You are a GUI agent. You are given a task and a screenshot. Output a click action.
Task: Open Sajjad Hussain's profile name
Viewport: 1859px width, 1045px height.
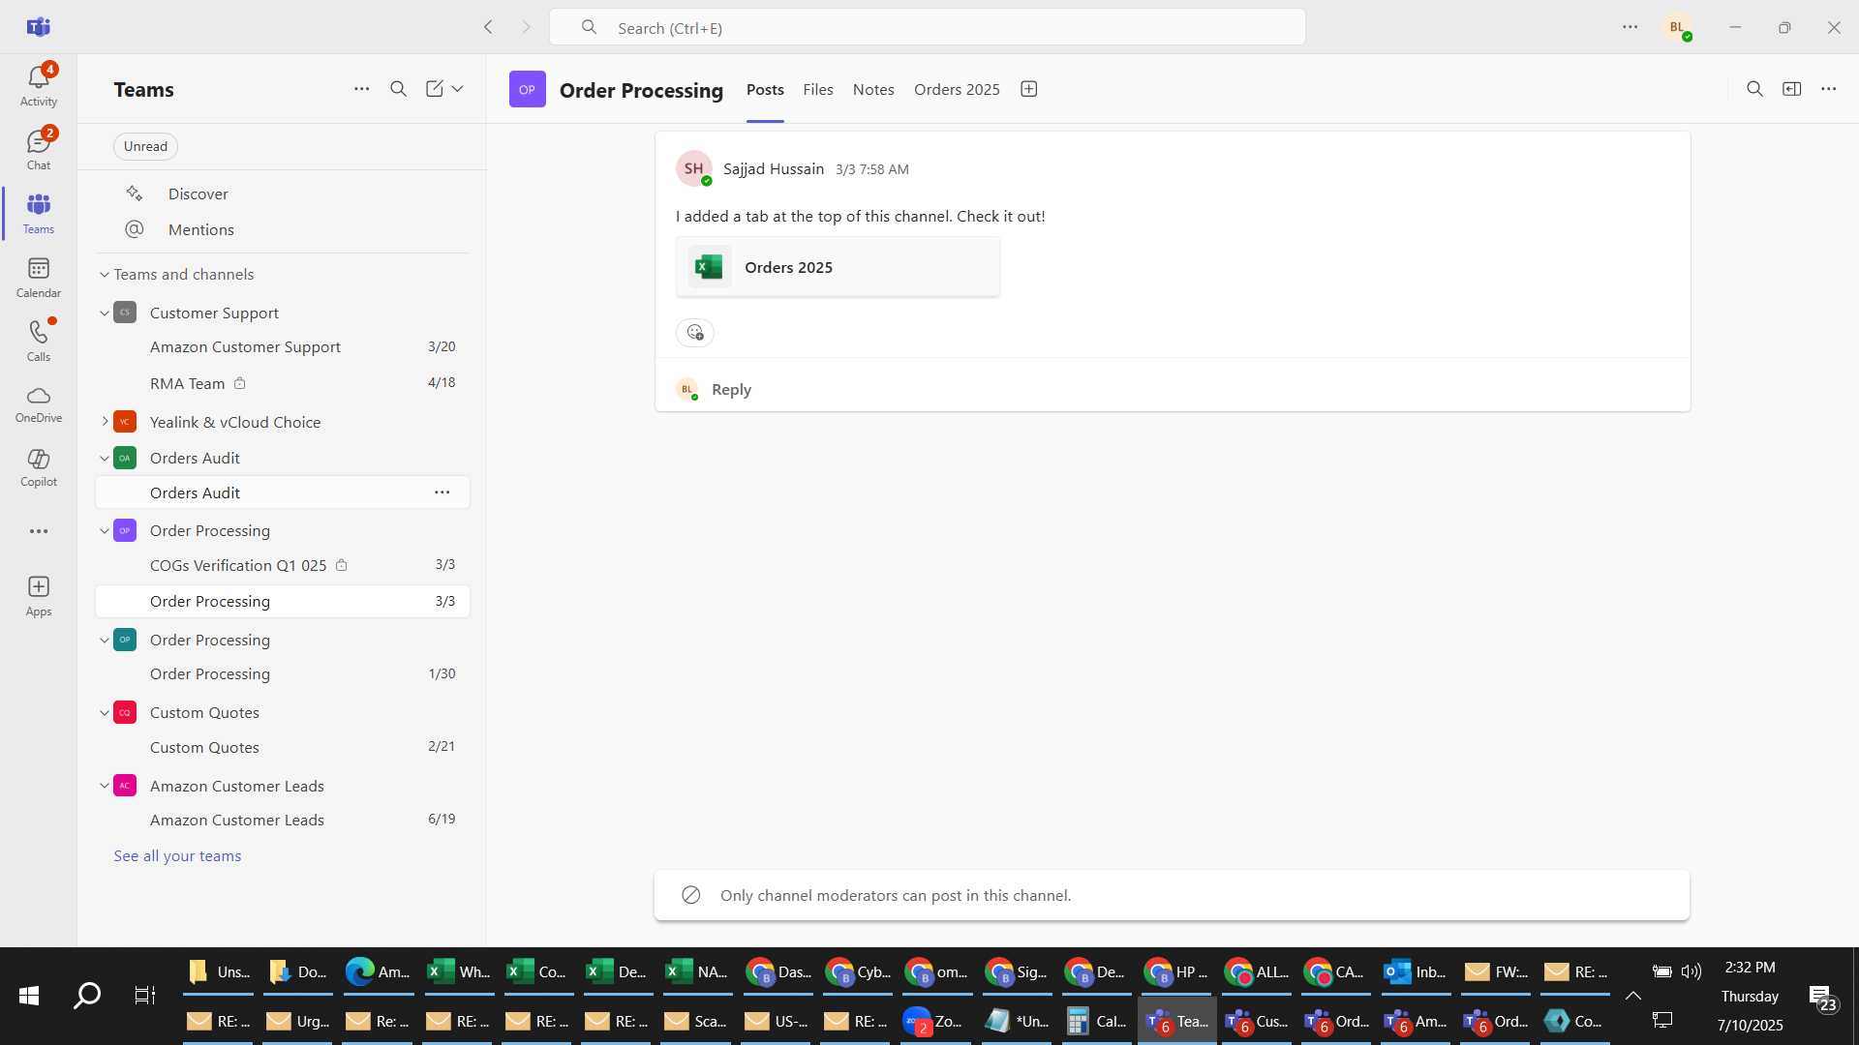[x=774, y=169]
